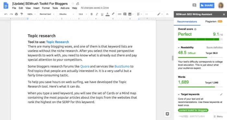Open the highlight color tool
227x120 pixels.
(x=113, y=14)
